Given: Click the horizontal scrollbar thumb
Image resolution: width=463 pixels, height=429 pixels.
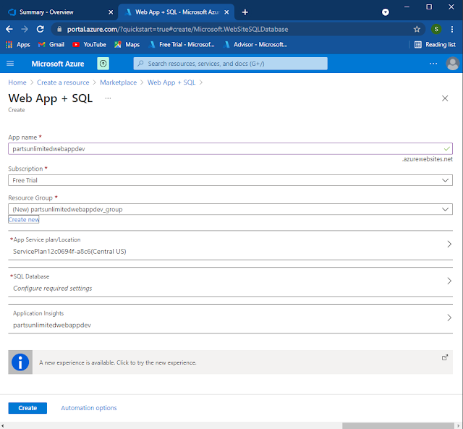Looking at the screenshot, I should pos(398,426).
